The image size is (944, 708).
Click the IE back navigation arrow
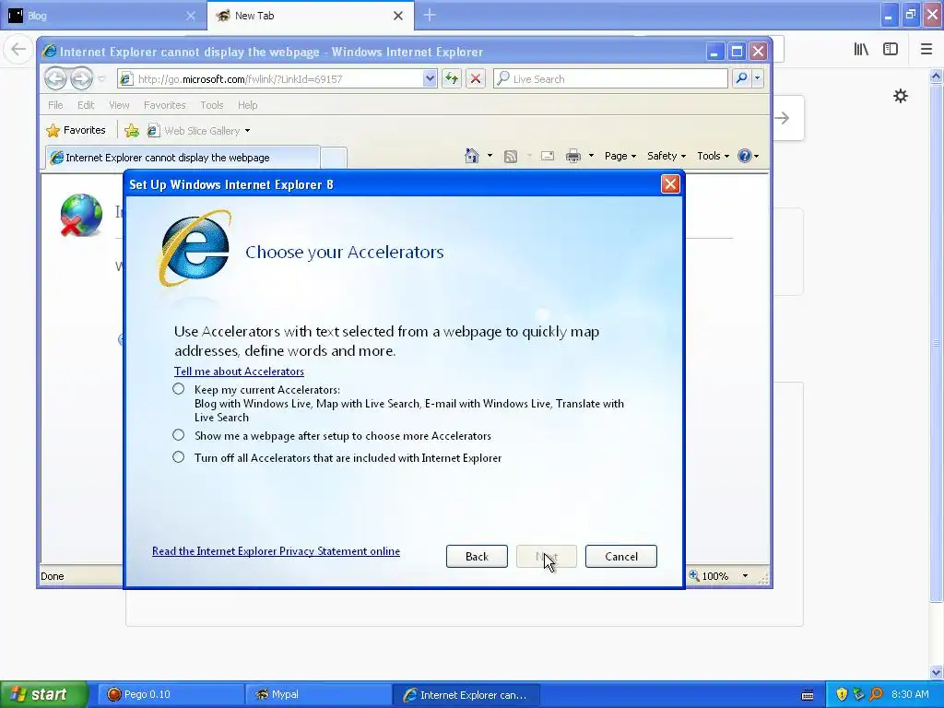click(x=55, y=78)
